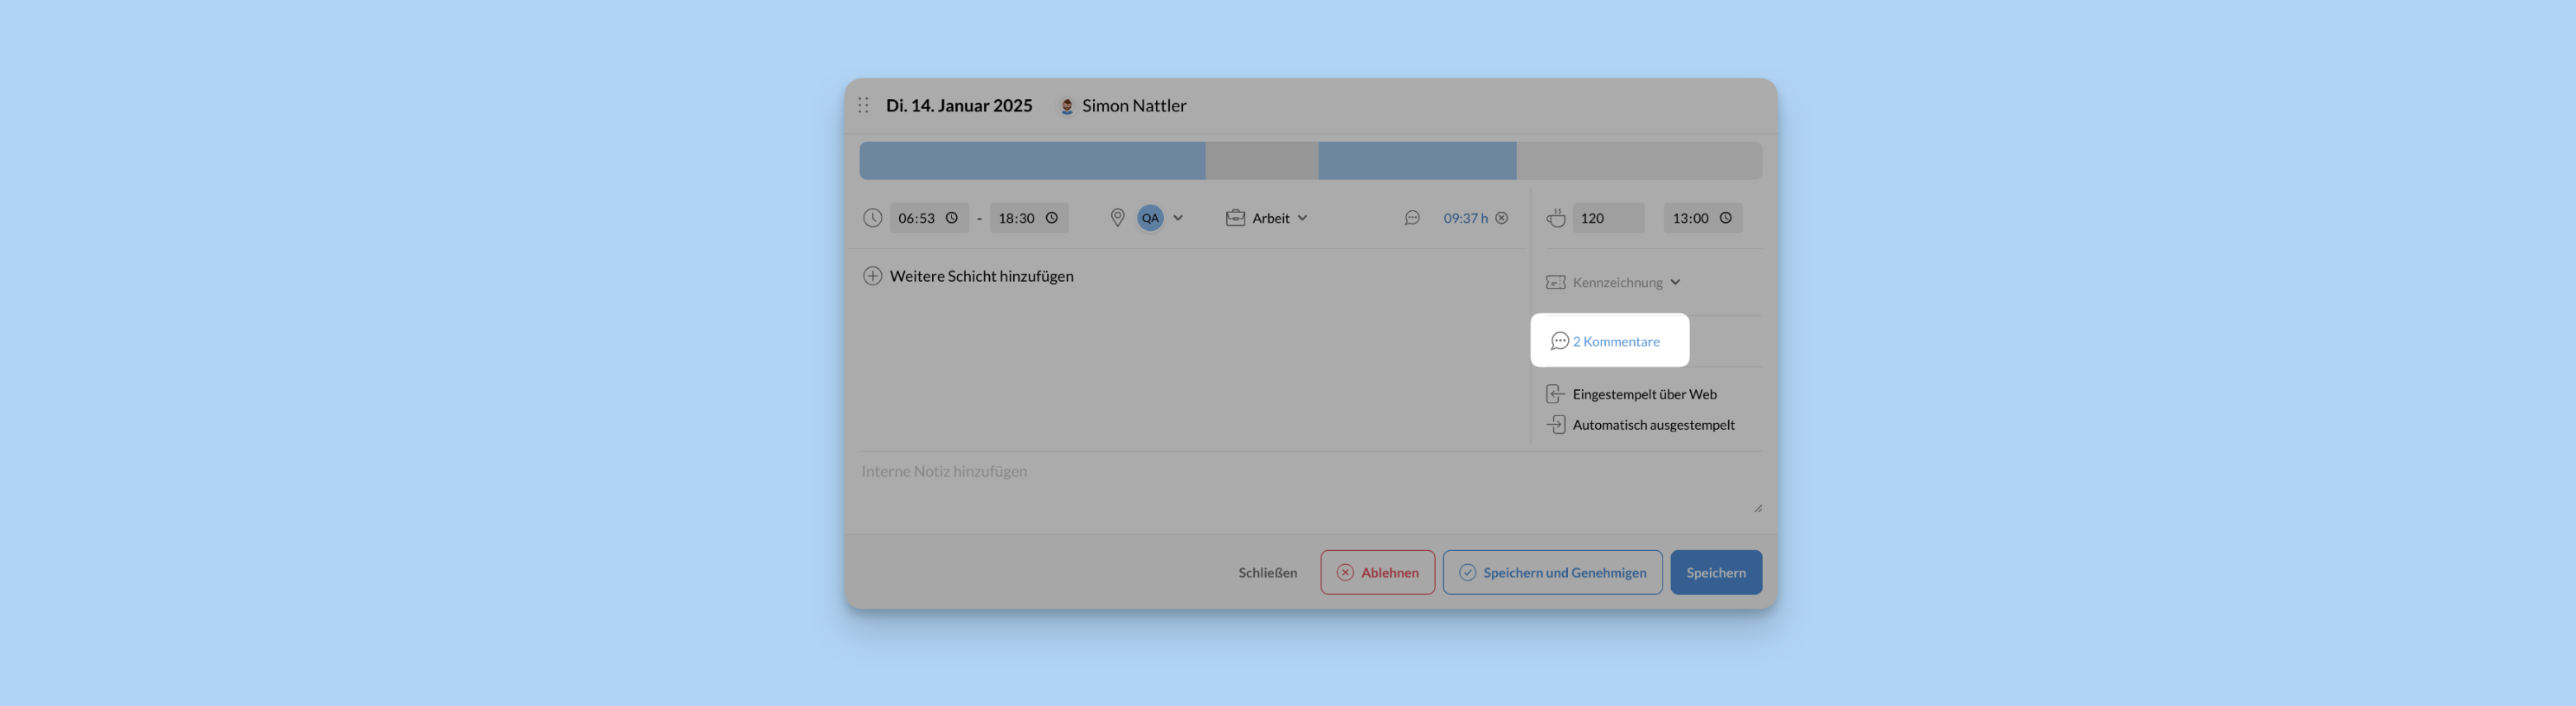Click the location pin icon
2576x706 pixels.
[1117, 218]
